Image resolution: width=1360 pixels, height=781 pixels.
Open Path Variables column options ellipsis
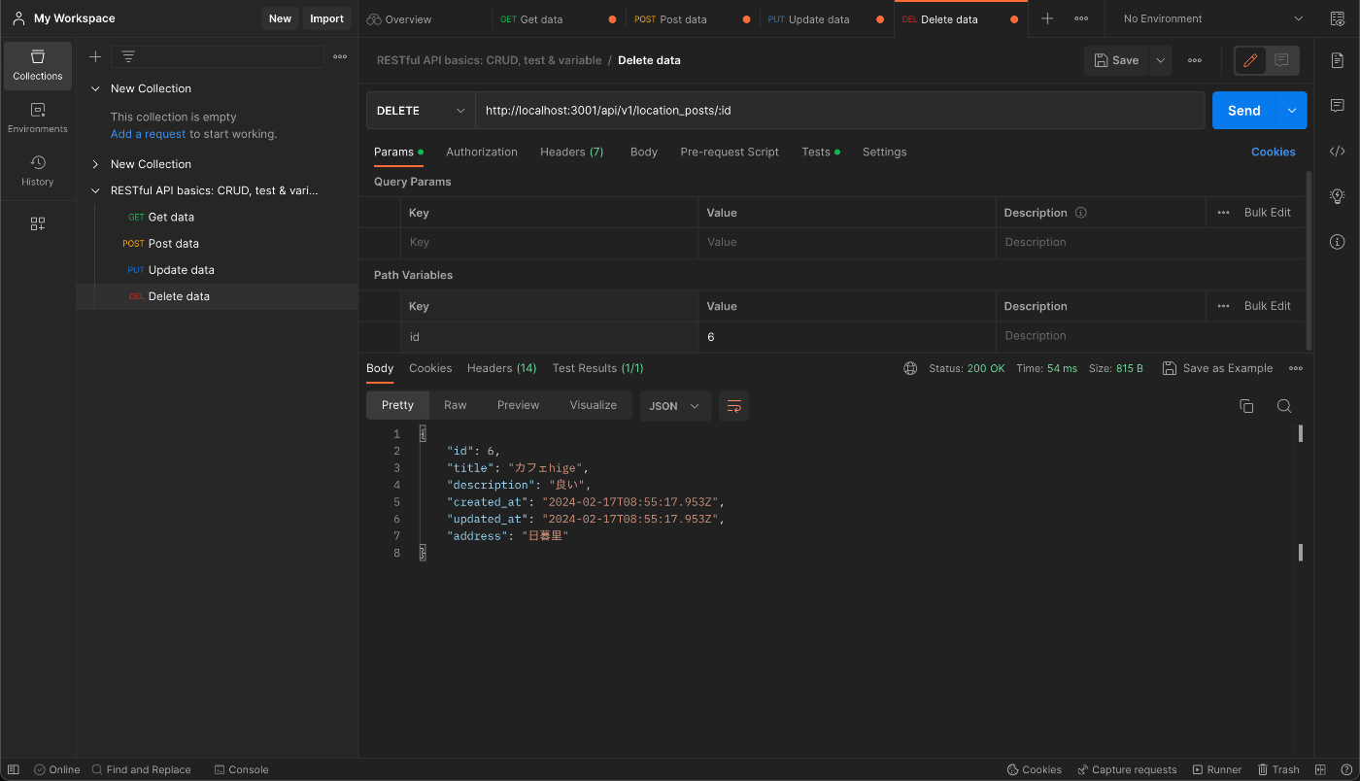coord(1224,306)
